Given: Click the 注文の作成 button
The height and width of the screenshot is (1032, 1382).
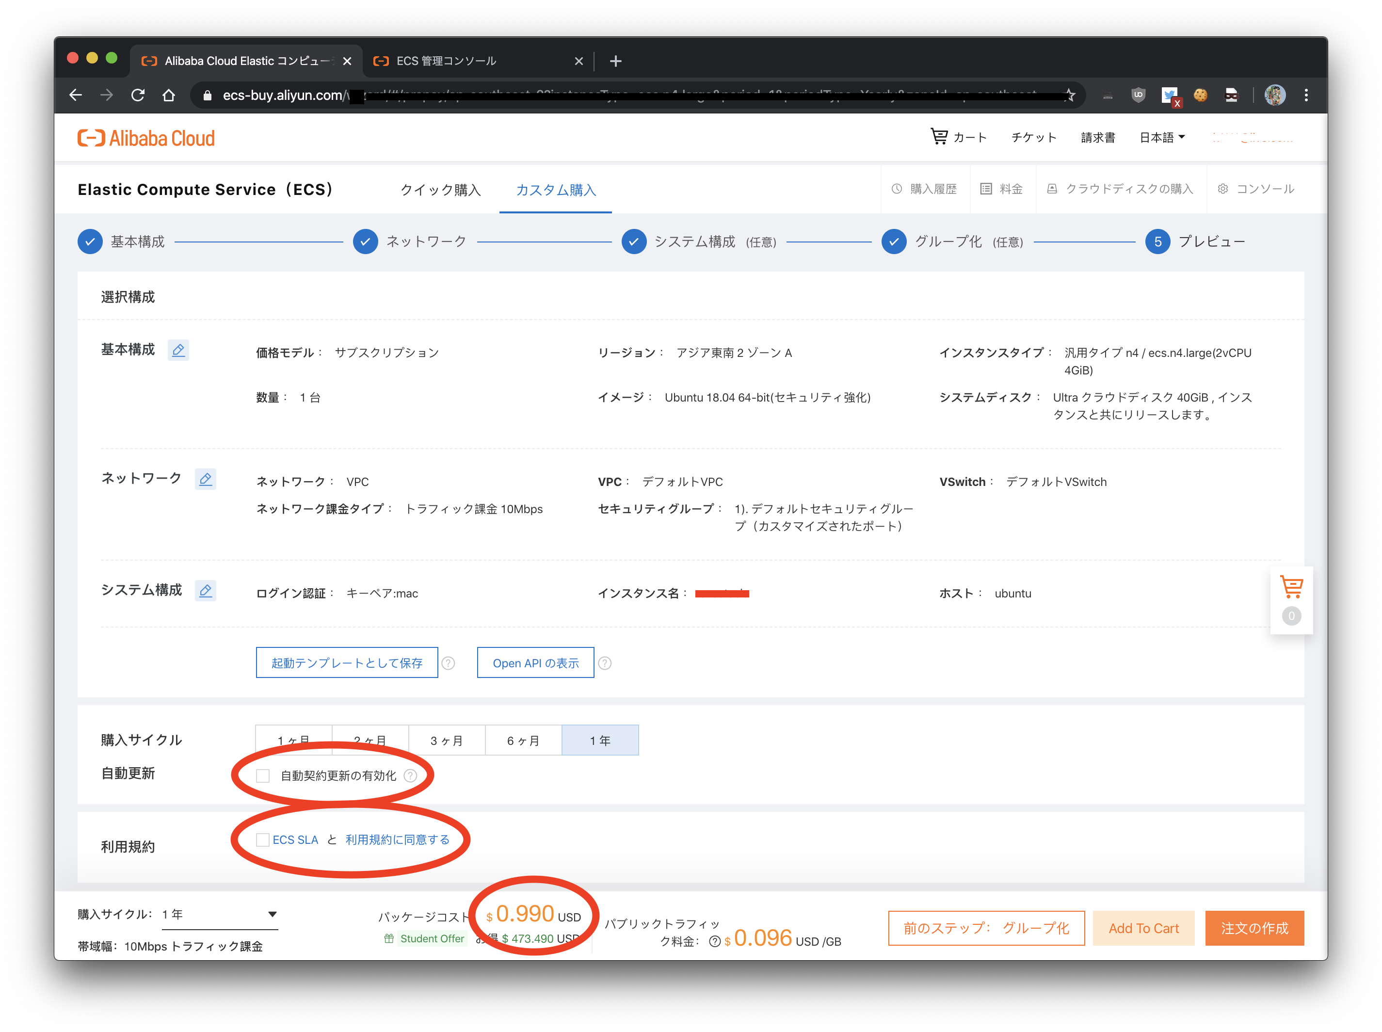Looking at the screenshot, I should 1254,928.
